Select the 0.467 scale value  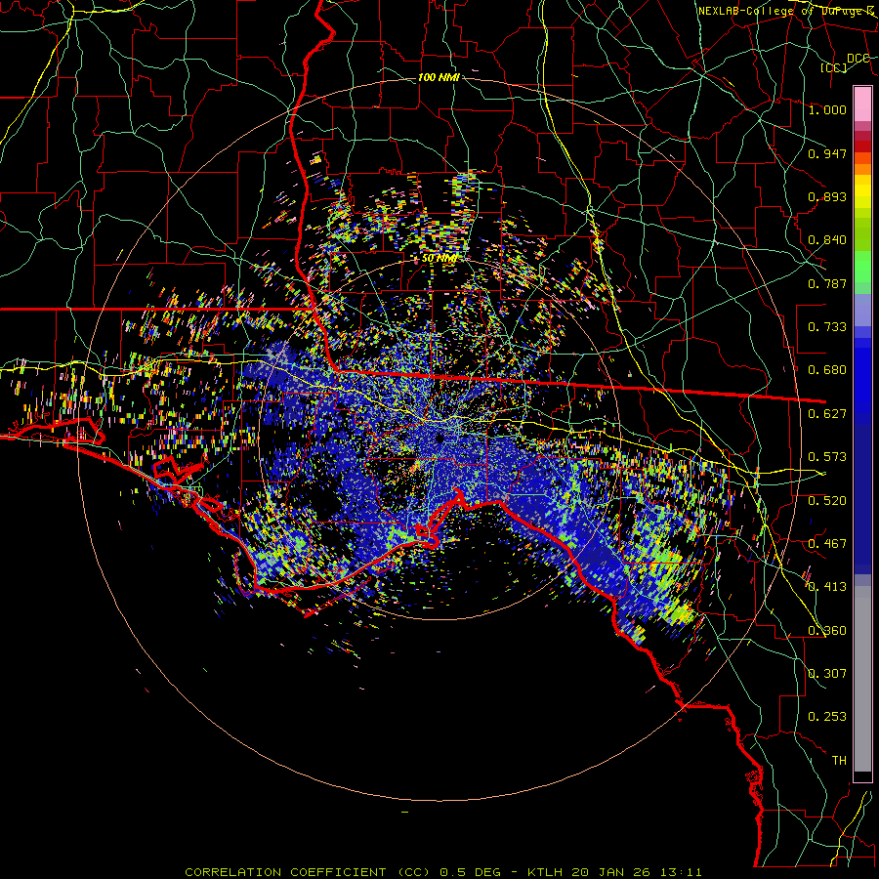pyautogui.click(x=827, y=544)
